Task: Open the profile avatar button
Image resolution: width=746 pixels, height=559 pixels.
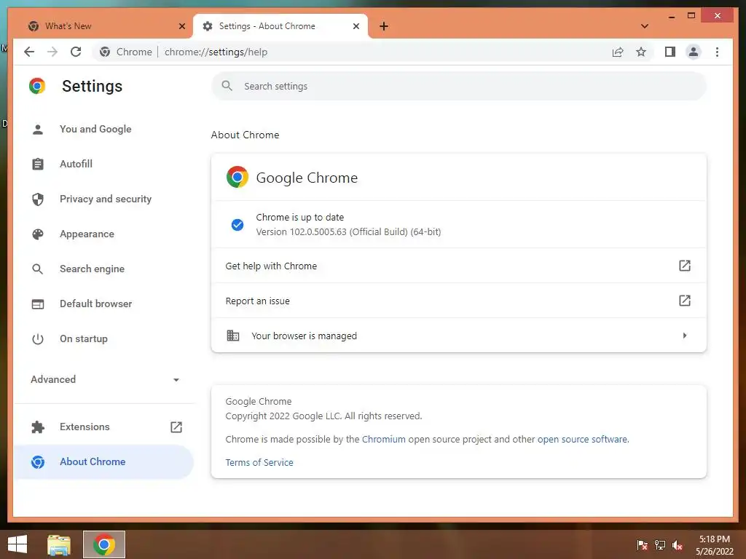Action: pos(694,52)
